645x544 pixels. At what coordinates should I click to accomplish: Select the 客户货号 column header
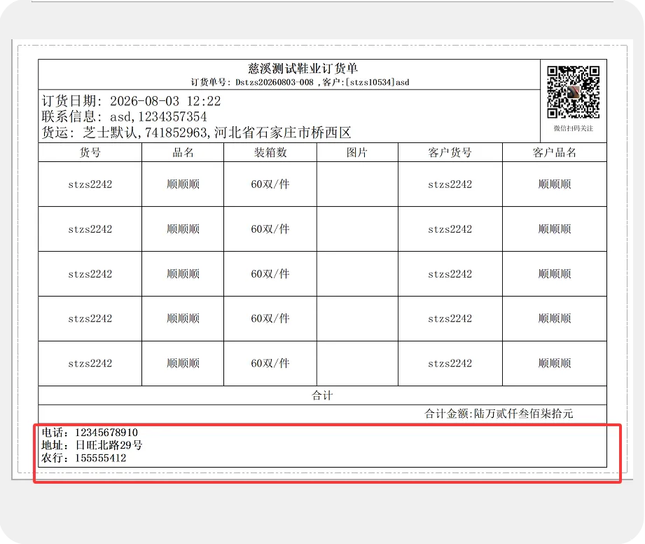[x=450, y=153]
